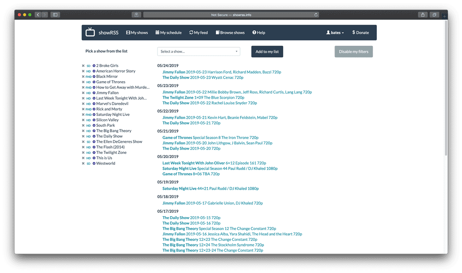Click FHD quality badge for Saturday Night Live
The height and width of the screenshot is (273, 462).
[89, 115]
